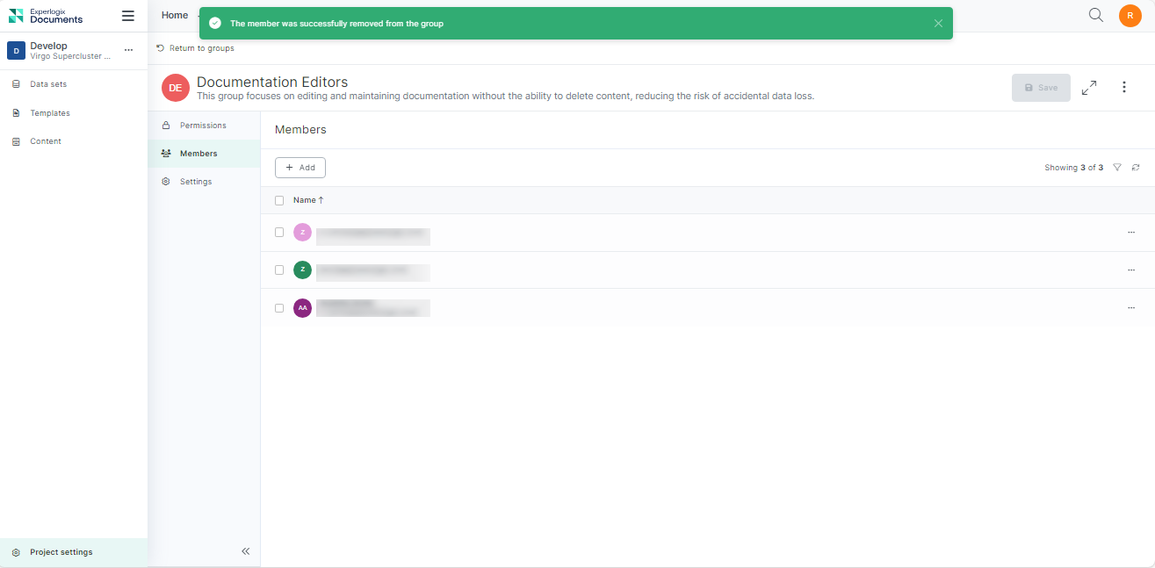Click the hamburger menu icon

(x=128, y=16)
